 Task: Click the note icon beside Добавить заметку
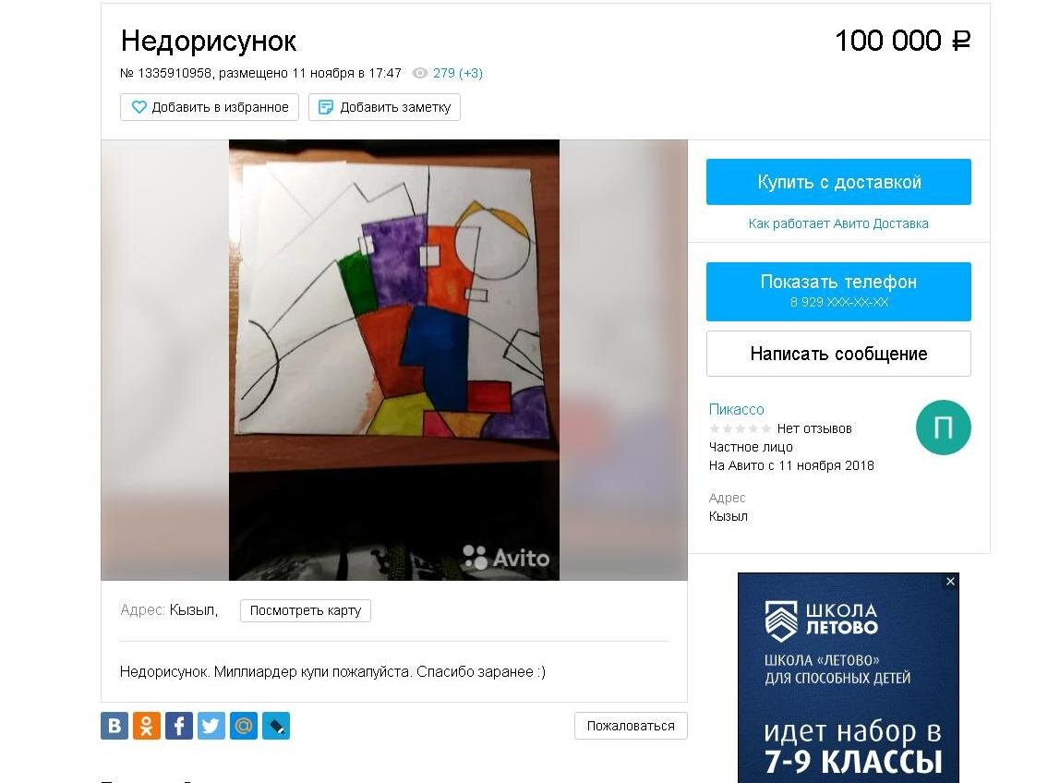pos(326,107)
